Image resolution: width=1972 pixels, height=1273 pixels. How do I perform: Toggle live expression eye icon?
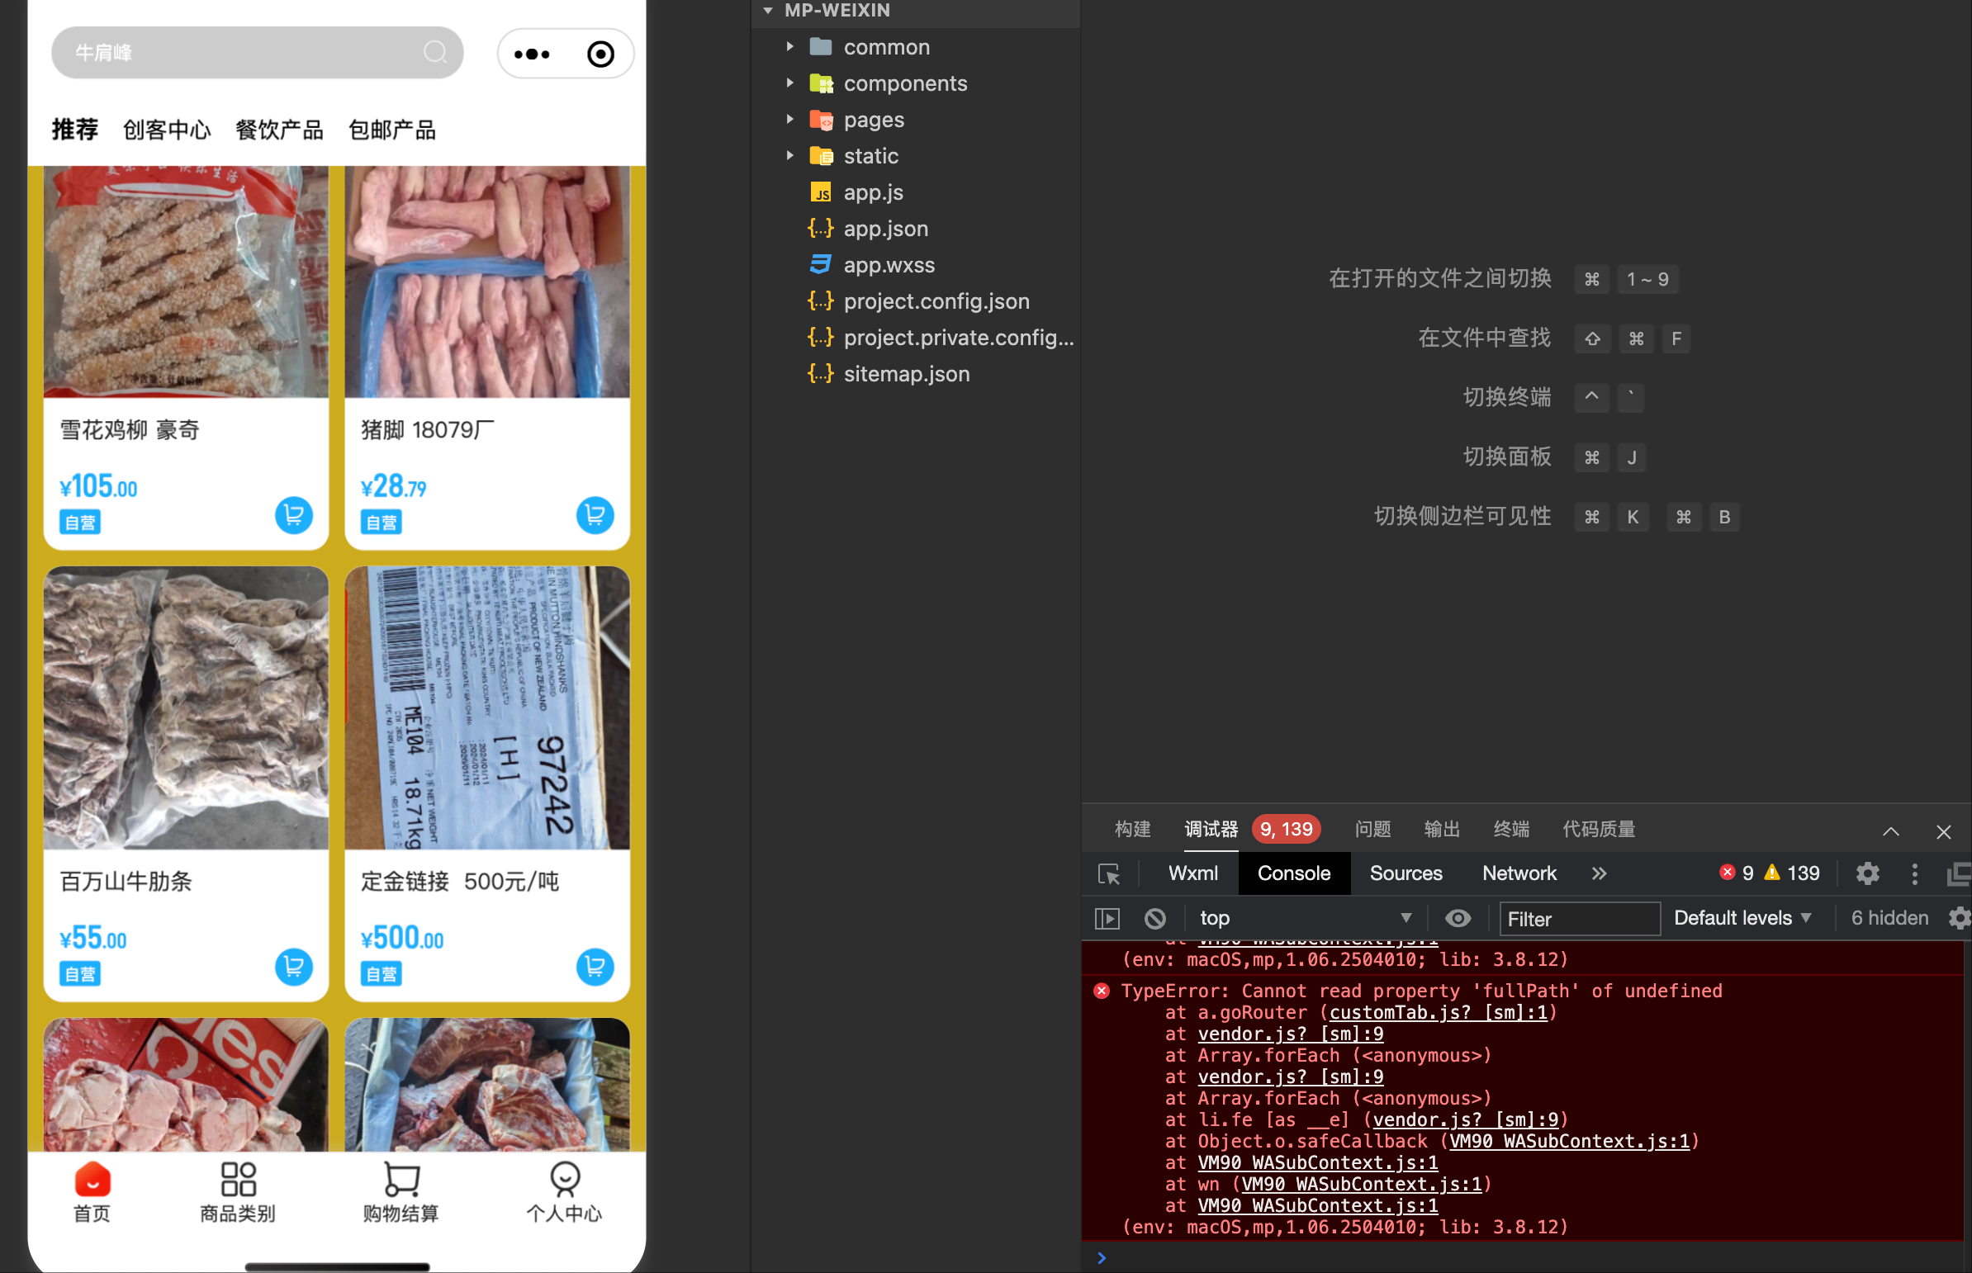click(x=1458, y=918)
